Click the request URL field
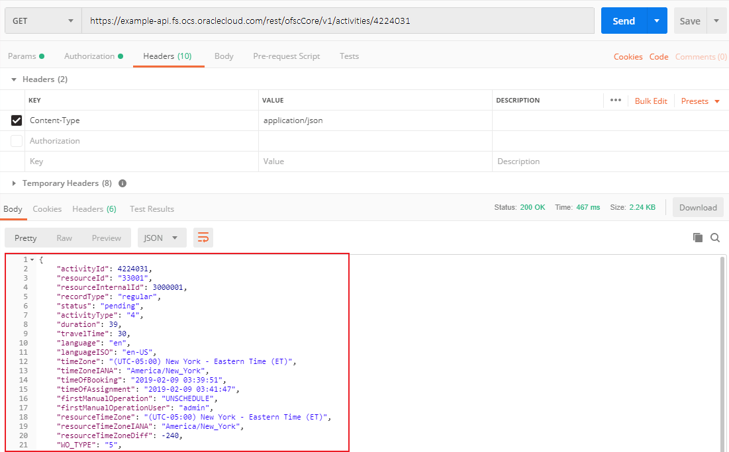Image resolution: width=729 pixels, height=452 pixels. point(338,21)
